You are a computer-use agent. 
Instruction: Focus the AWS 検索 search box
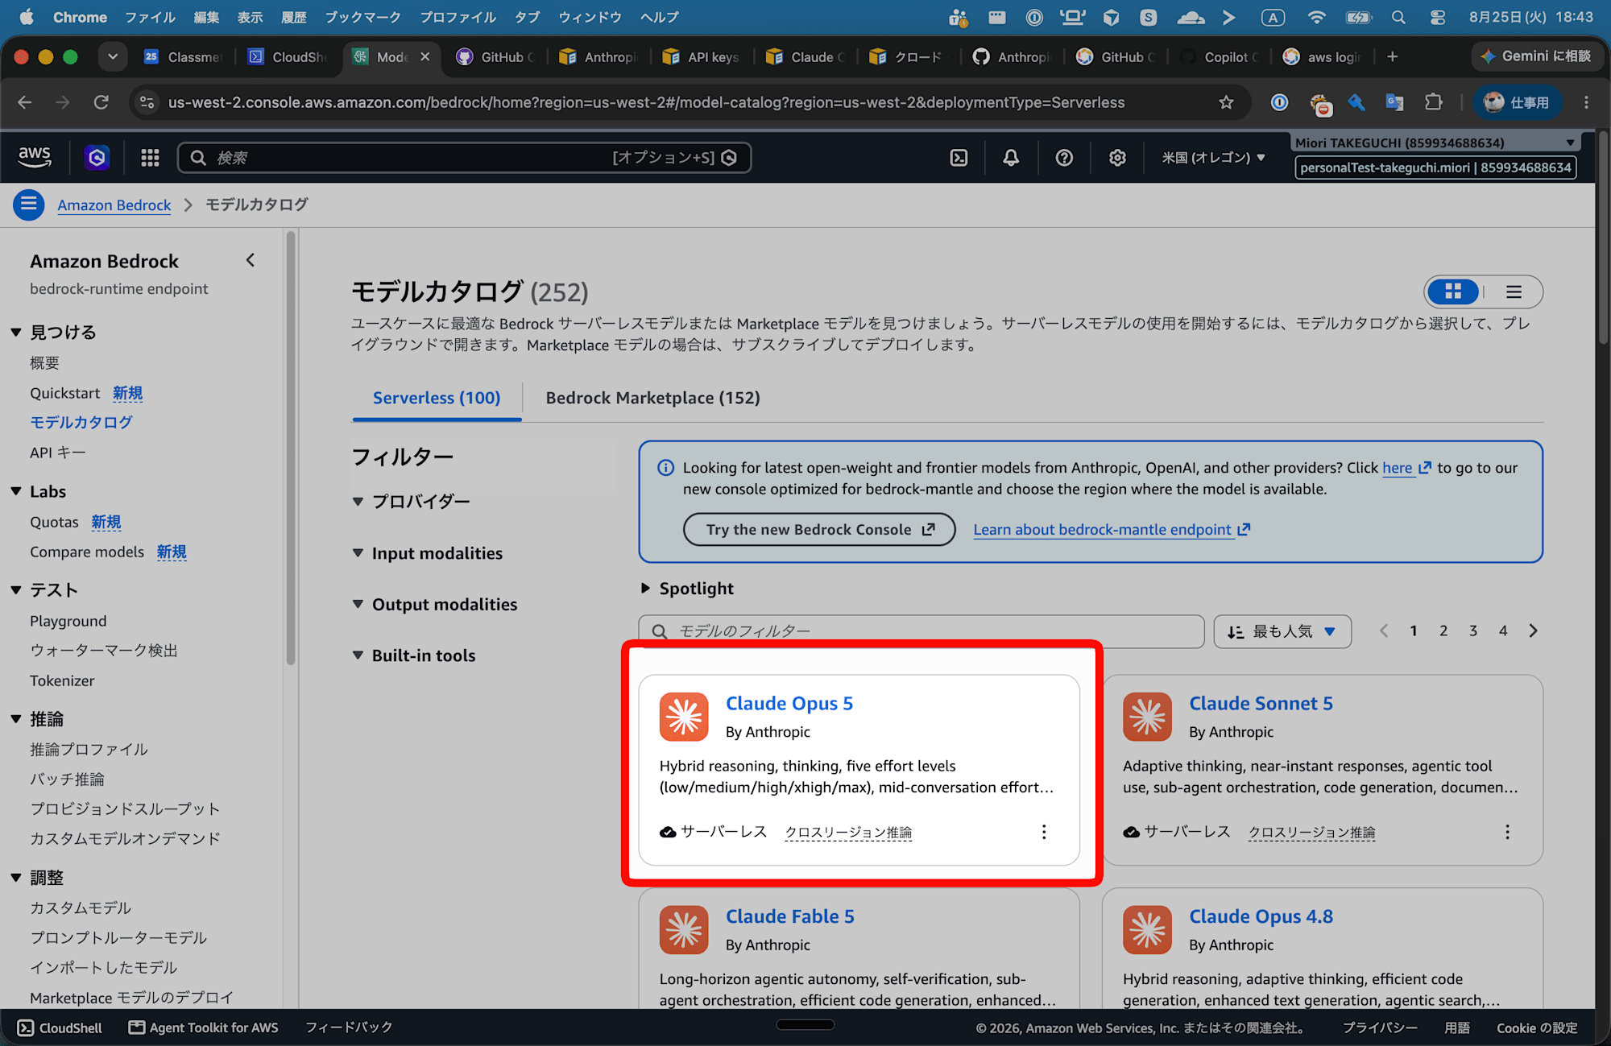tap(464, 158)
